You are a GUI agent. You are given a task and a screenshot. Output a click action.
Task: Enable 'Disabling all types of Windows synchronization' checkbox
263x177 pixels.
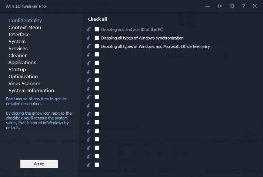97,38
